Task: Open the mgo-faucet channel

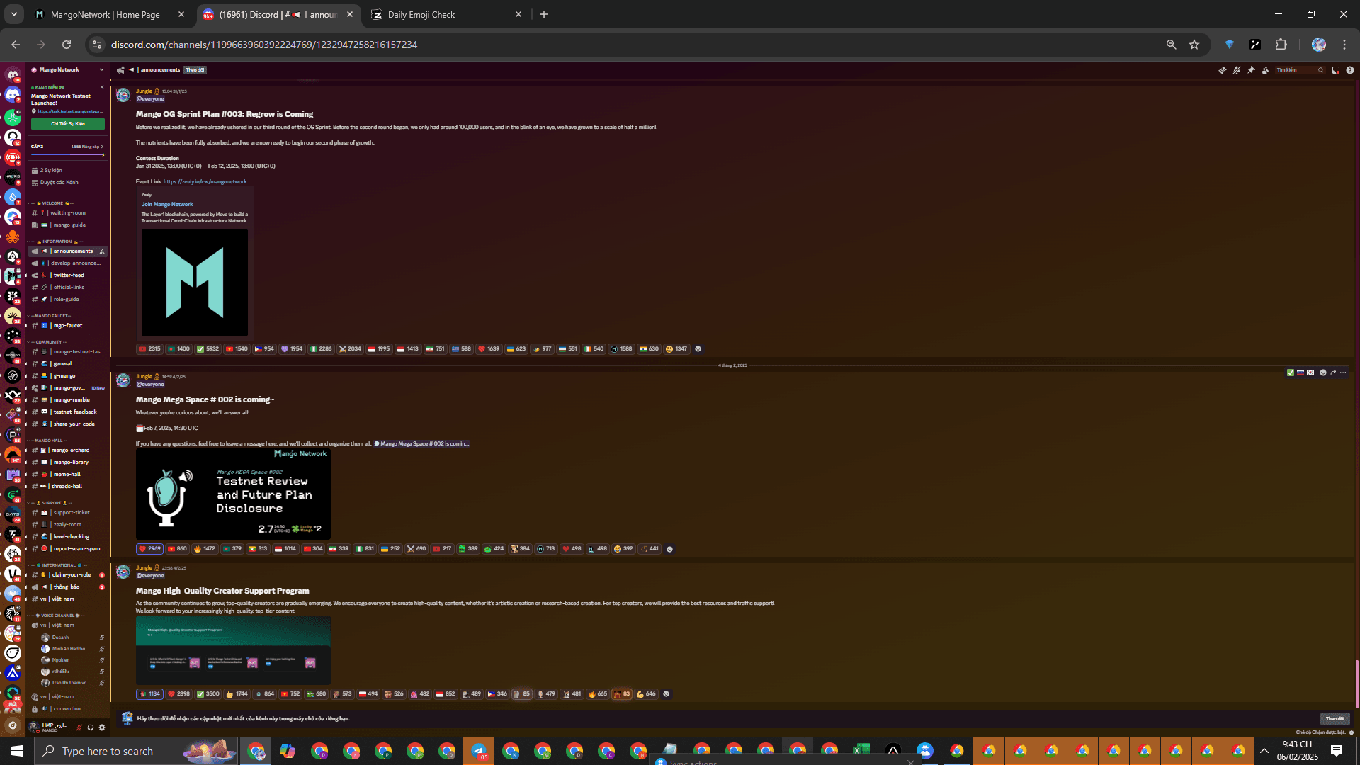Action: pos(68,326)
